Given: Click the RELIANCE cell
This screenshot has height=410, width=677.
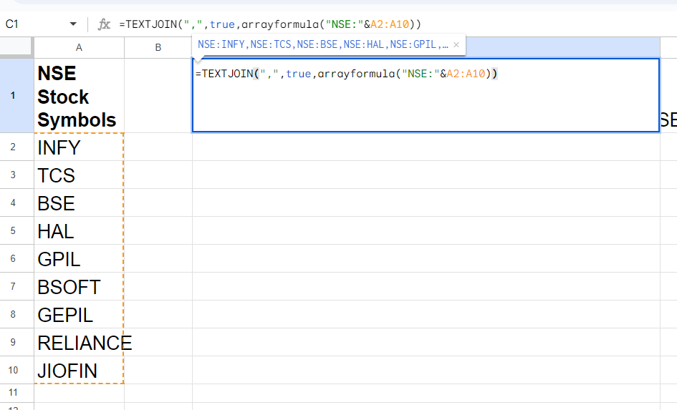Looking at the screenshot, I should (79, 342).
